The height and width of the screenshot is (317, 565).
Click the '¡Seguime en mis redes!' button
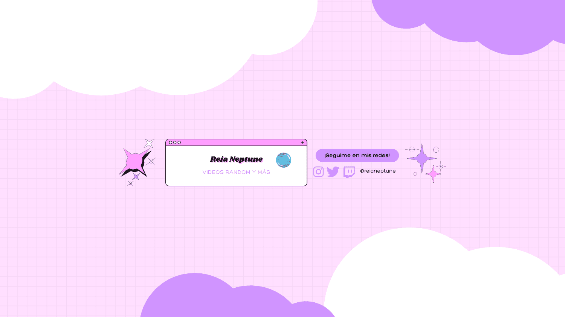tap(357, 155)
